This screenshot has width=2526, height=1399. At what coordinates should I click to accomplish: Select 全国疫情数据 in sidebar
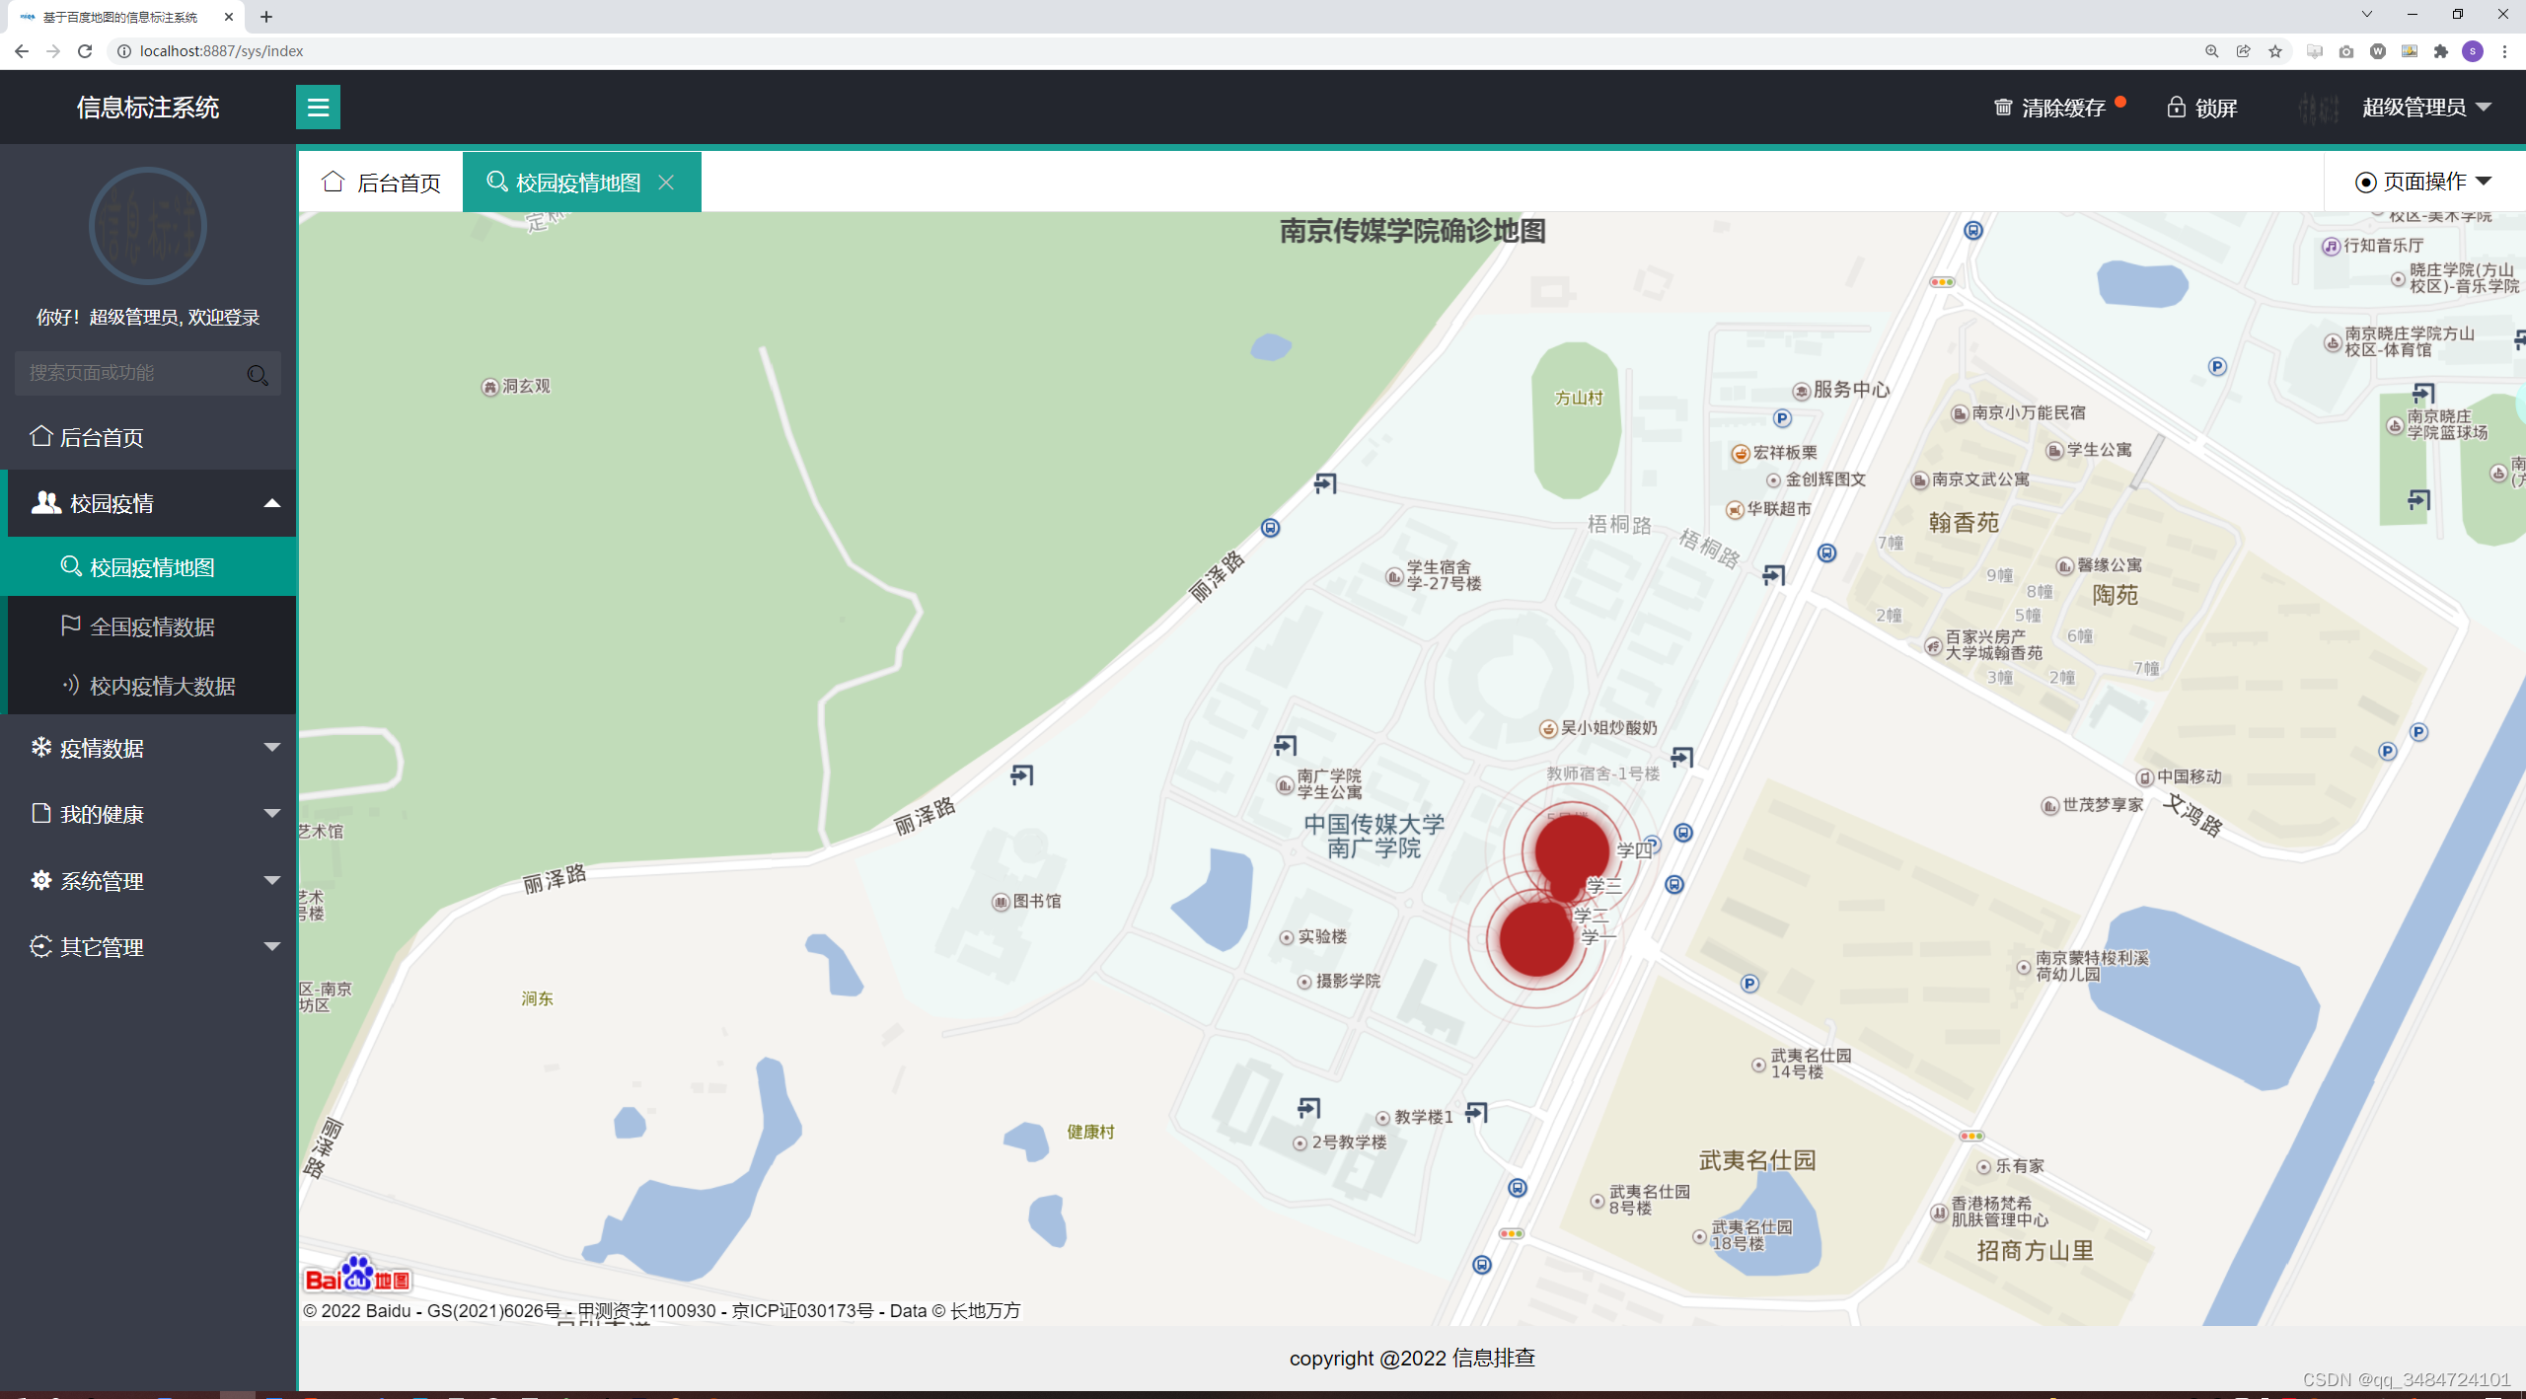click(x=152, y=626)
